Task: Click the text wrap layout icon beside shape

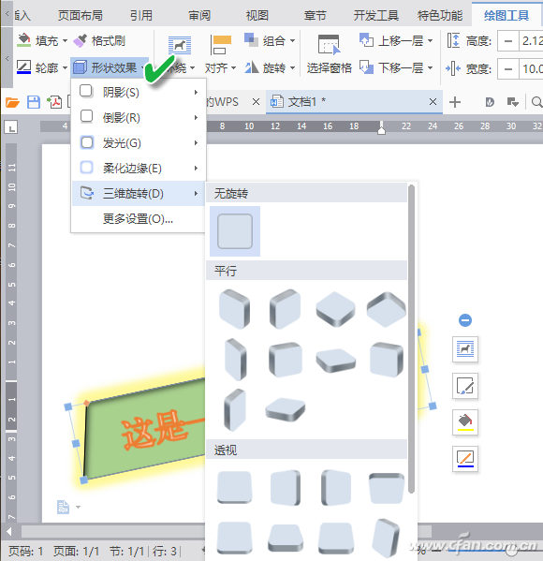Action: [465, 348]
